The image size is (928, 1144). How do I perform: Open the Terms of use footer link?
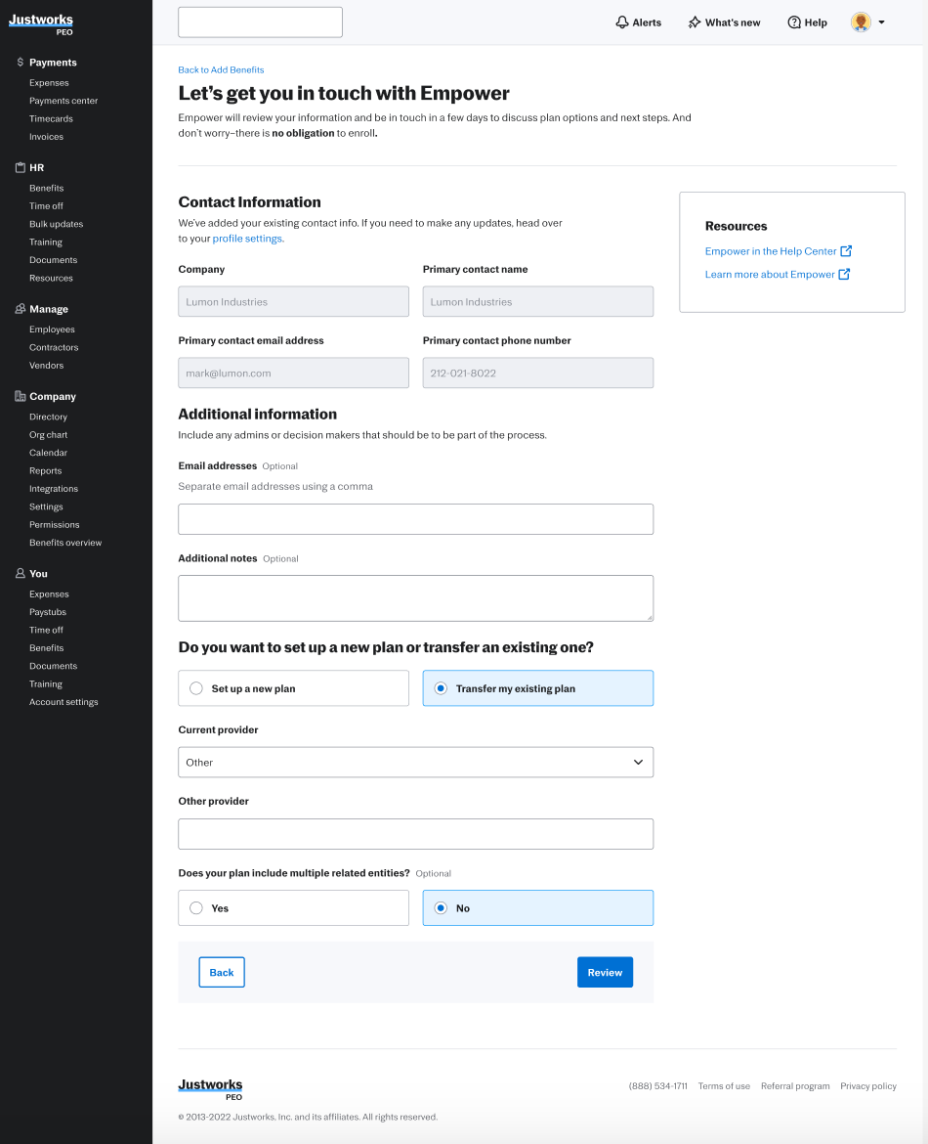point(724,1085)
